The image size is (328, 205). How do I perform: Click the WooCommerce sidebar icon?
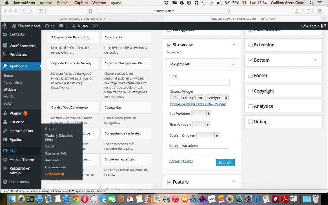(x=5, y=46)
